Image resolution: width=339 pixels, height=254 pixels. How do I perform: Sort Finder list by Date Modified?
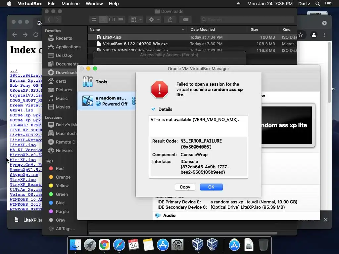pyautogui.click(x=217, y=29)
